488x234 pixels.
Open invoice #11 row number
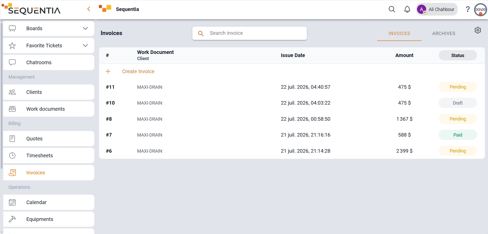tap(110, 87)
